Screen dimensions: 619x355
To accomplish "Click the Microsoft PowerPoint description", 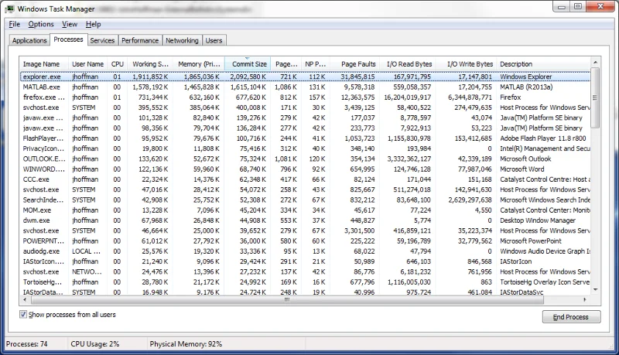I will pyautogui.click(x=531, y=241).
